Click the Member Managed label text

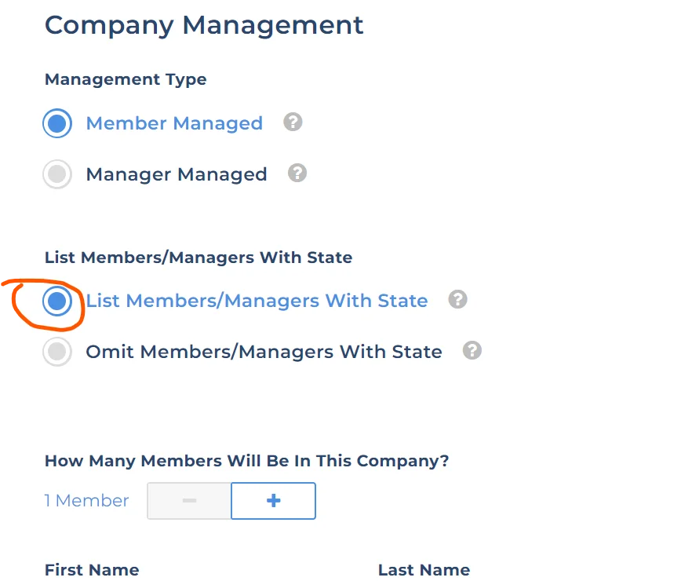(174, 124)
